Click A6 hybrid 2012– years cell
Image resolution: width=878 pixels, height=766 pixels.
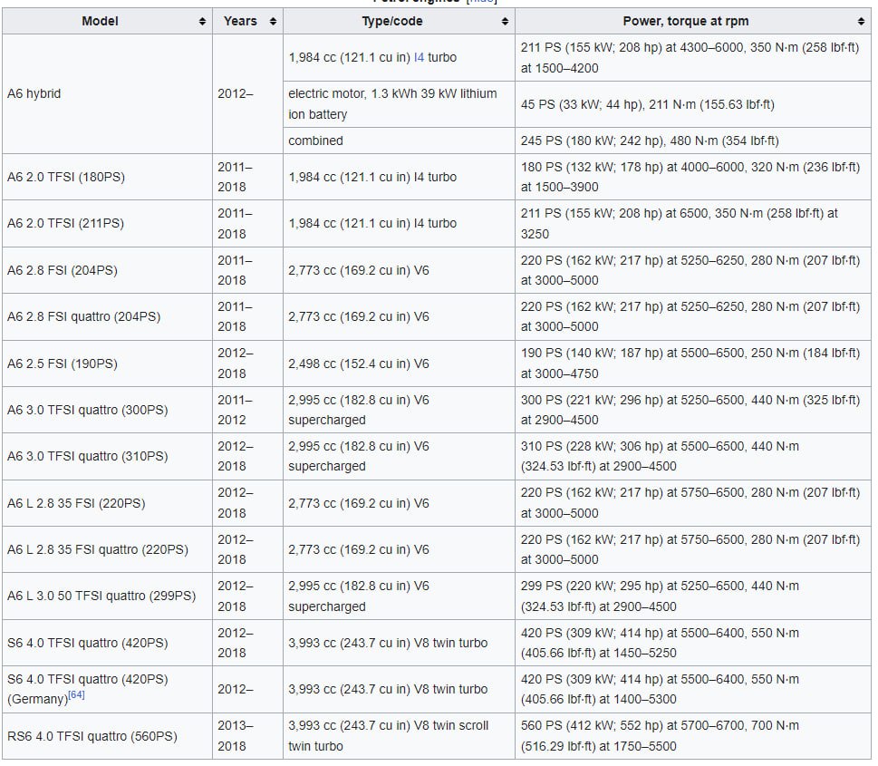[x=247, y=93]
